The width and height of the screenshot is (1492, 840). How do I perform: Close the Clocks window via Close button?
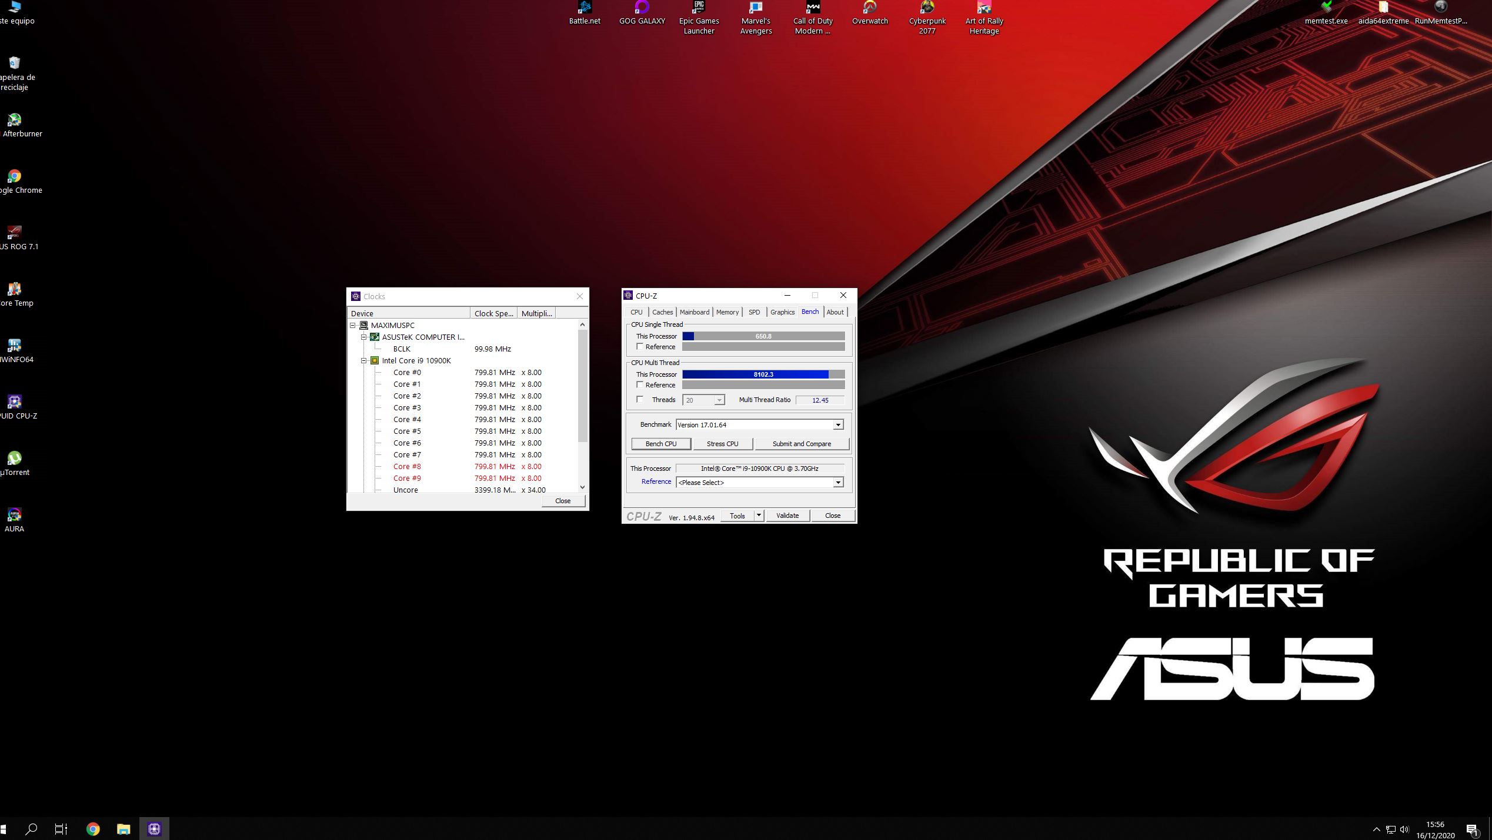pos(563,501)
